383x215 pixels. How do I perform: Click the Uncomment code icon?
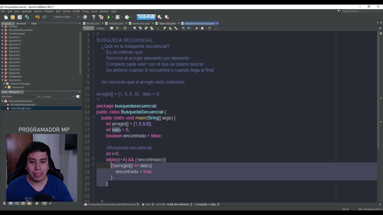pyautogui.click(x=215, y=28)
